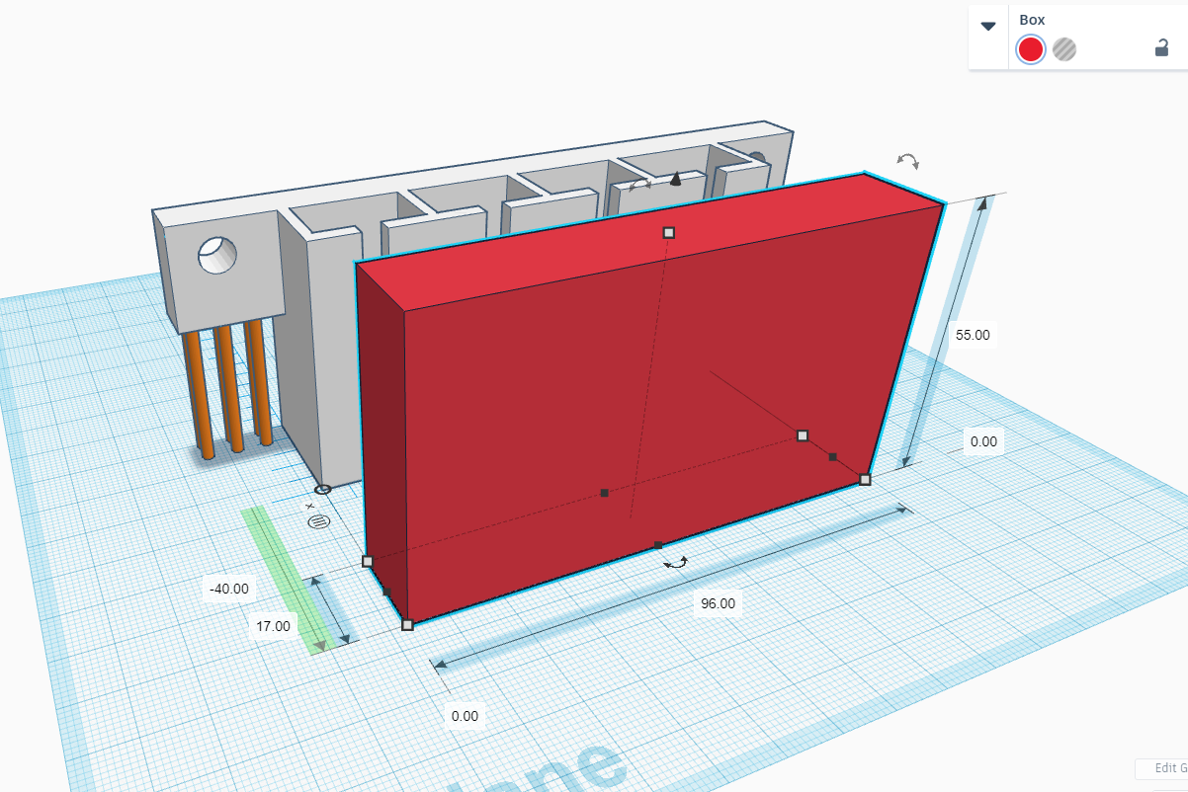The height and width of the screenshot is (792, 1188).
Task: Click the white corner handle at the box's left-bottom corner
Action: (x=368, y=561)
